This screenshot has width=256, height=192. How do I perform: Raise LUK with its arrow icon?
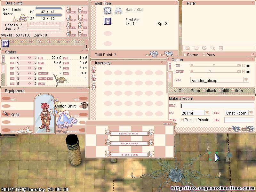[29, 84]
